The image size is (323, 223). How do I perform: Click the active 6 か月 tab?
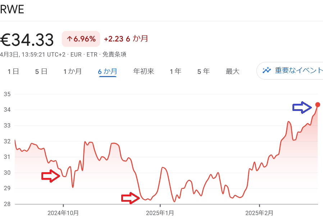coord(107,71)
